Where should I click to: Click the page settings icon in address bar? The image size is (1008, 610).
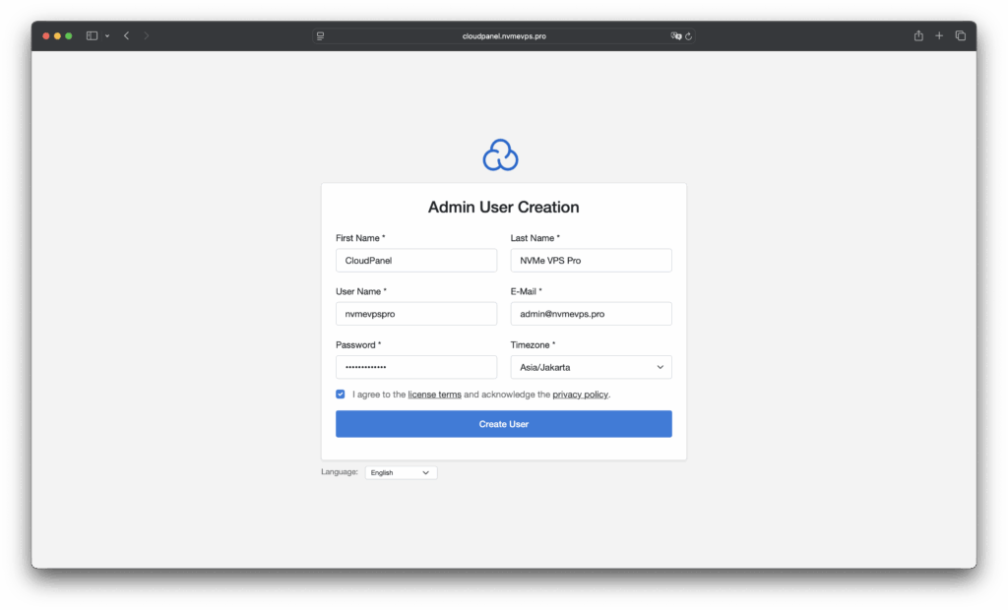[321, 35]
